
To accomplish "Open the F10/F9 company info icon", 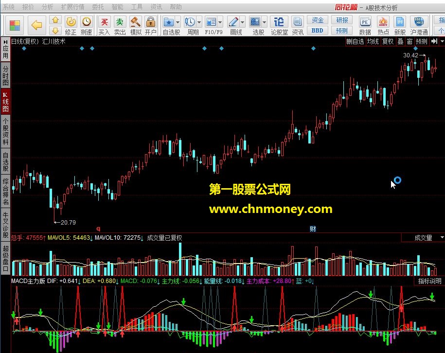I will (211, 22).
